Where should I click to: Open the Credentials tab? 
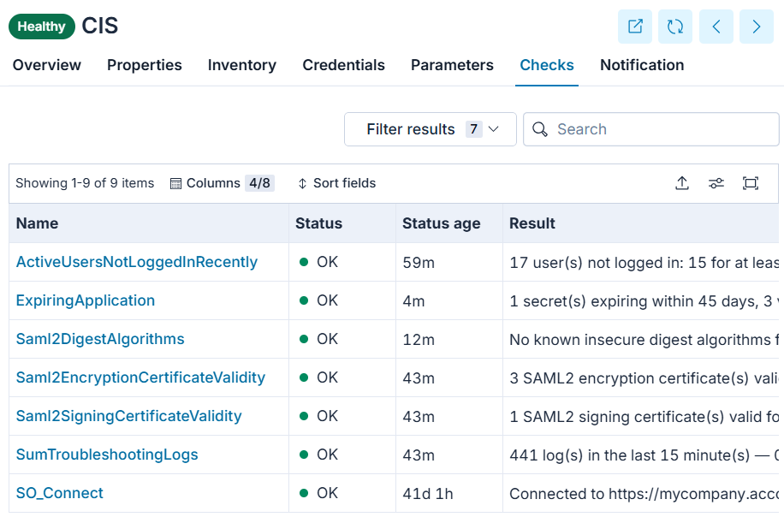pyautogui.click(x=343, y=65)
